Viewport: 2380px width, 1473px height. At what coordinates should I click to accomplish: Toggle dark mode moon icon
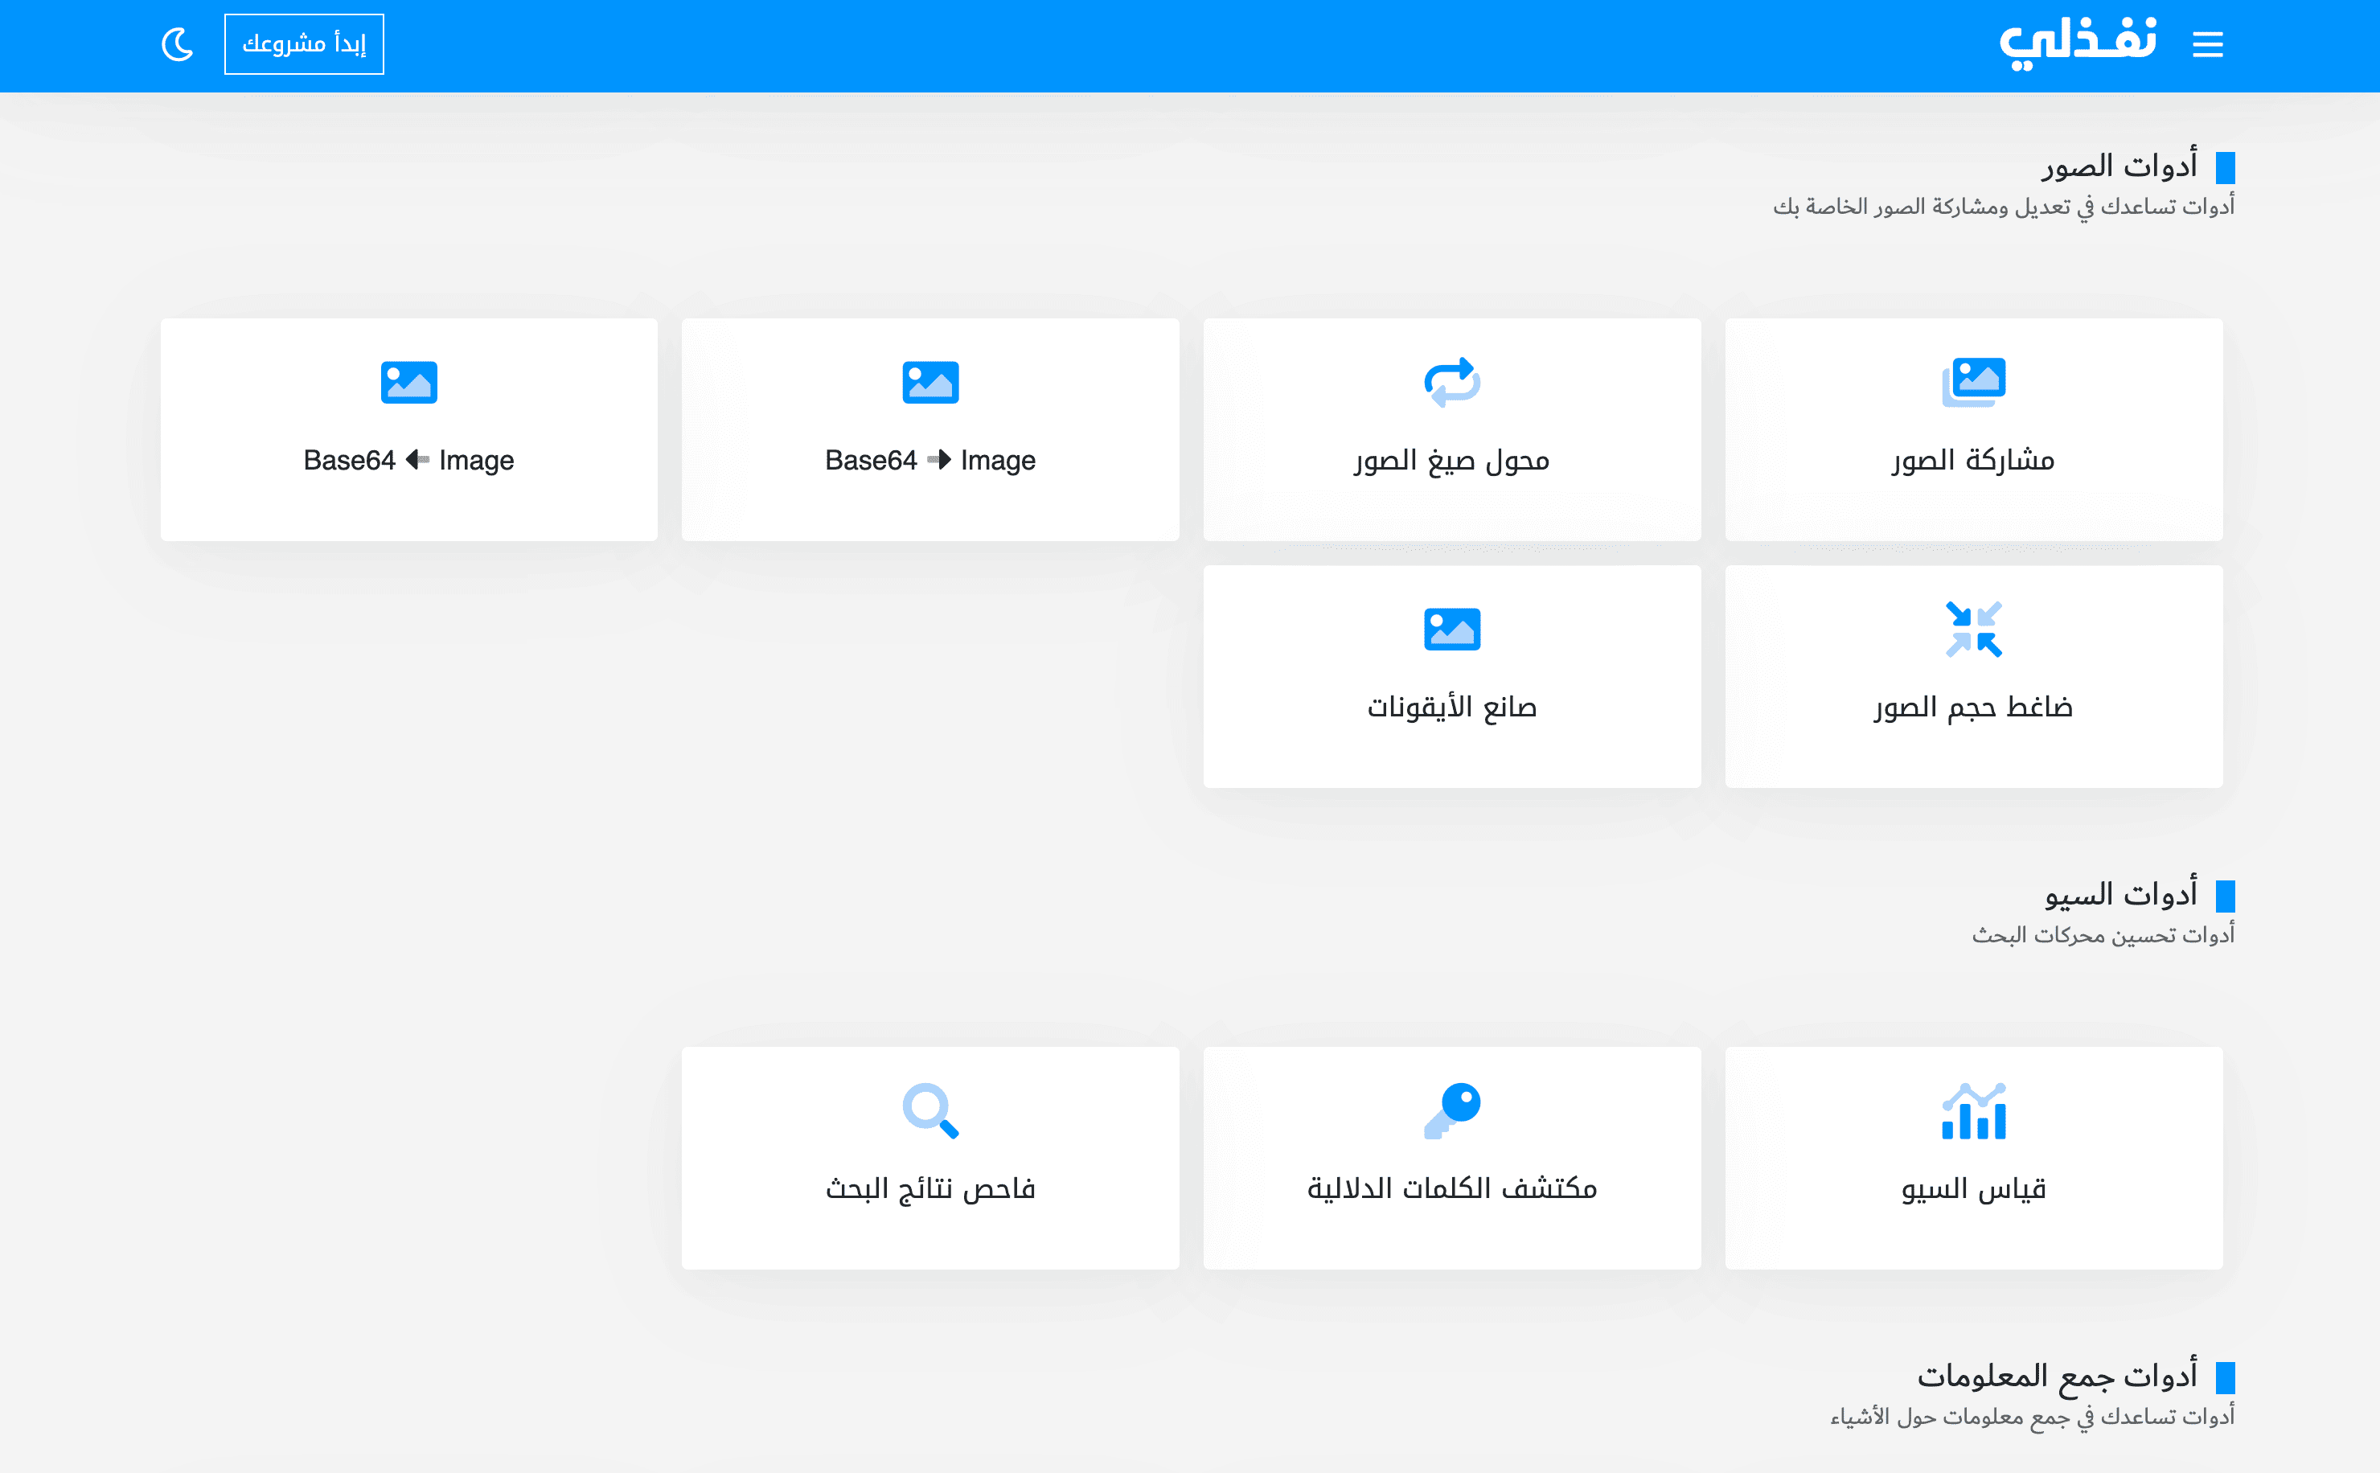pos(178,44)
